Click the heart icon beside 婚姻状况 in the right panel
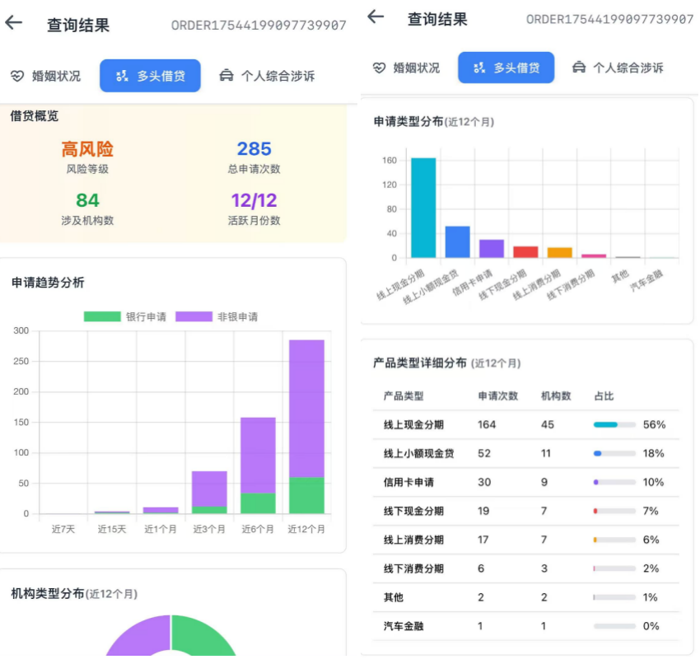 coord(379,68)
